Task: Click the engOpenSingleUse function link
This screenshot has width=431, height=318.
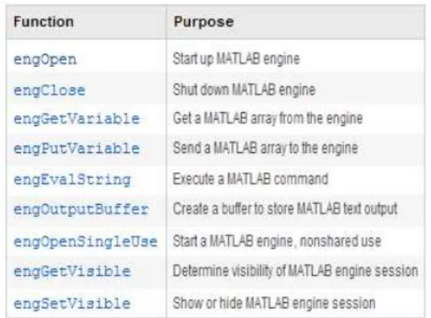Action: (85, 242)
